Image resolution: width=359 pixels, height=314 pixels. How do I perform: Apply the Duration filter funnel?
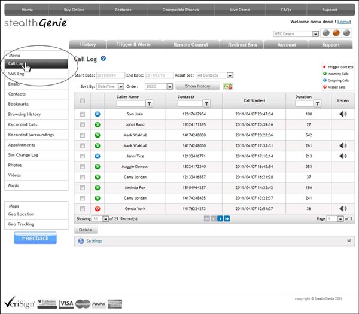coord(318,103)
